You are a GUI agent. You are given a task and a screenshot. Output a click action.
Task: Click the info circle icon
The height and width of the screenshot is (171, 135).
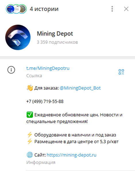tap(11, 70)
